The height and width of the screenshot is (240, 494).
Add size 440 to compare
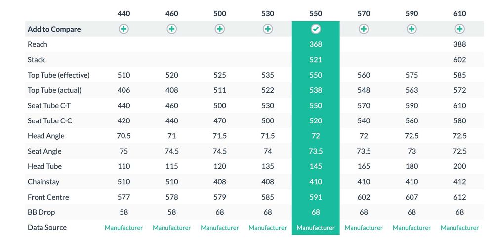tap(123, 29)
